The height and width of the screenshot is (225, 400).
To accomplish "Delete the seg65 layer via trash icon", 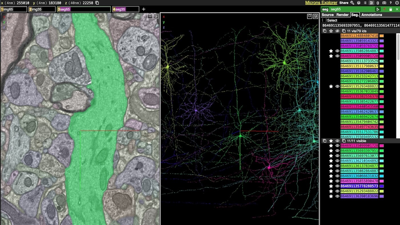I will 391,9.
